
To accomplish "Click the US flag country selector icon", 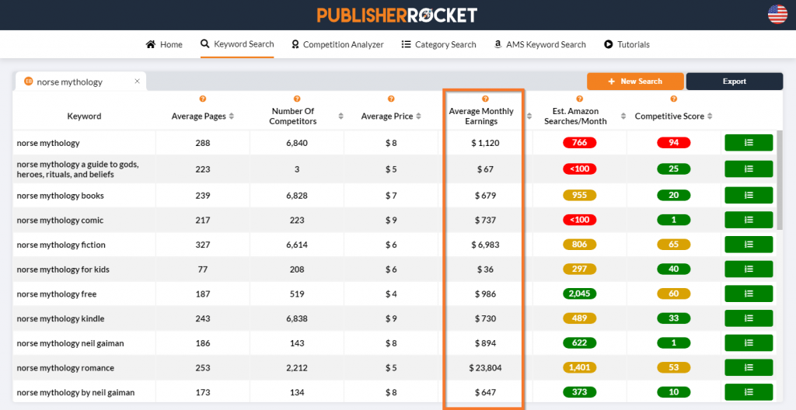I will pos(777,14).
